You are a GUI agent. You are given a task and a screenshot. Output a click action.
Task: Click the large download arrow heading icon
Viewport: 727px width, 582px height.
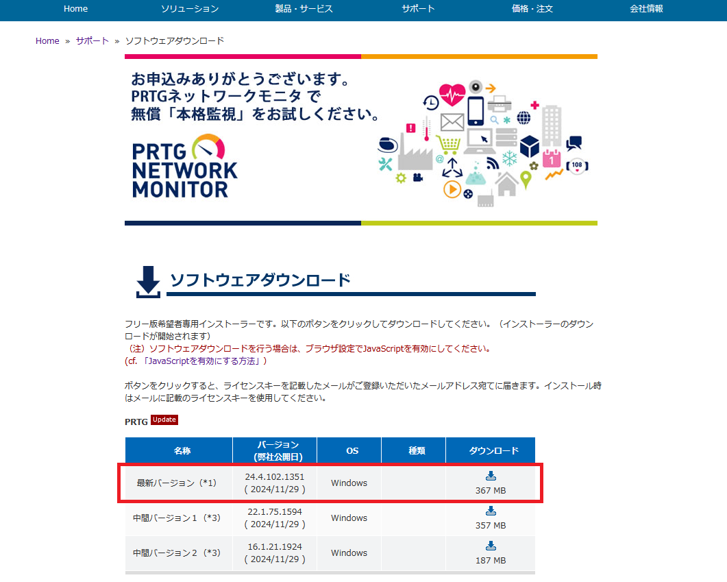pos(148,282)
